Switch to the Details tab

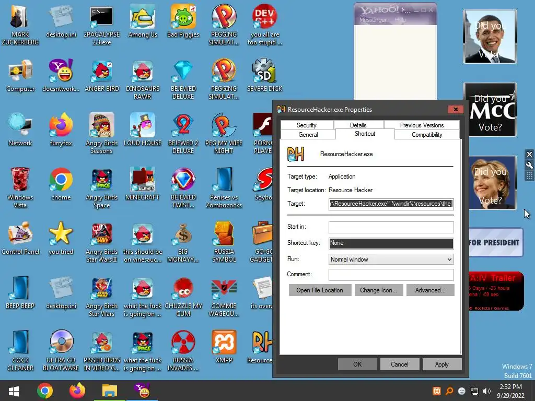358,125
